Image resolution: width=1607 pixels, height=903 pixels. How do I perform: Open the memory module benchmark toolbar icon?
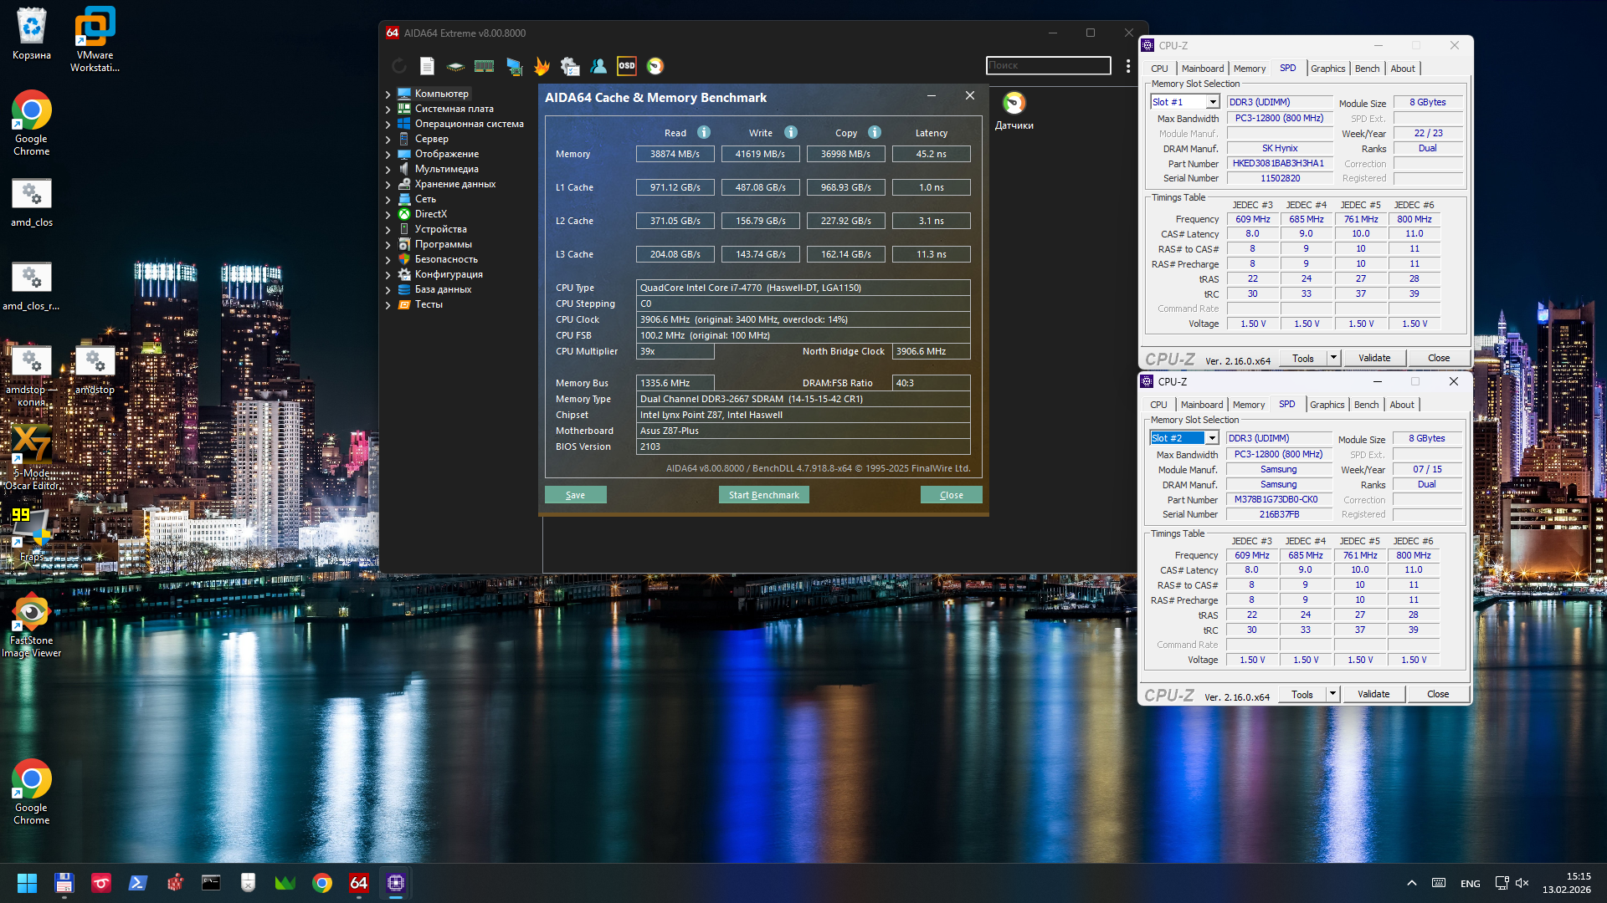tap(484, 66)
